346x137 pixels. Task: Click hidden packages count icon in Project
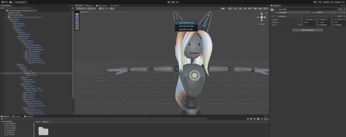pos(266,119)
